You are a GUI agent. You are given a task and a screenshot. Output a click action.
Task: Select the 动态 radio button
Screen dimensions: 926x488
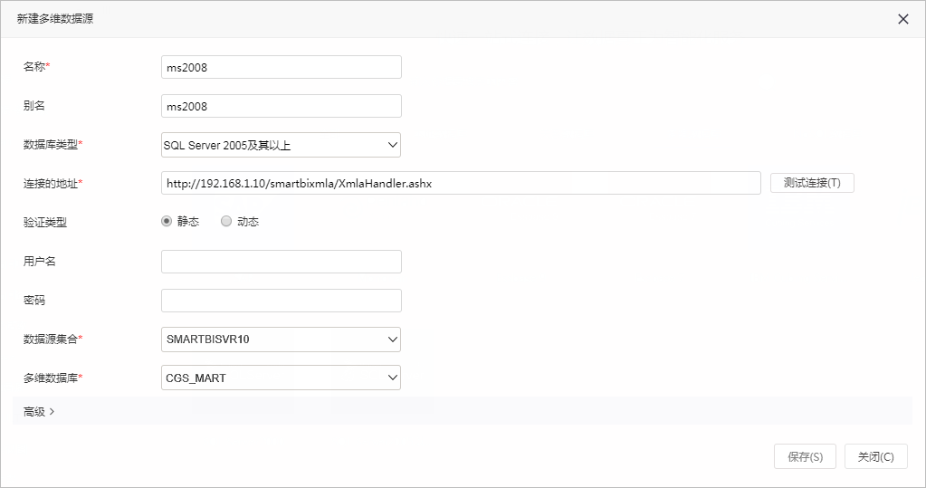(x=226, y=221)
